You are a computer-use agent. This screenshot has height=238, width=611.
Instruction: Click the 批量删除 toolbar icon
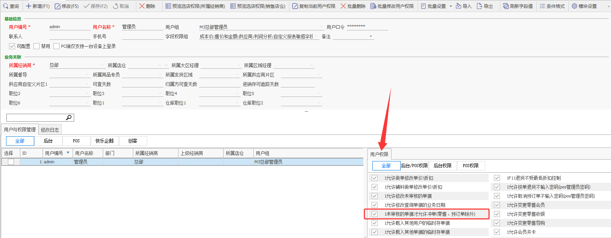[343, 6]
